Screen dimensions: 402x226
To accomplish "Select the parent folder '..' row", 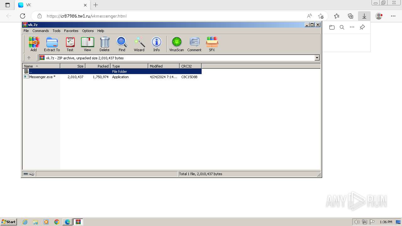I will tap(112, 72).
